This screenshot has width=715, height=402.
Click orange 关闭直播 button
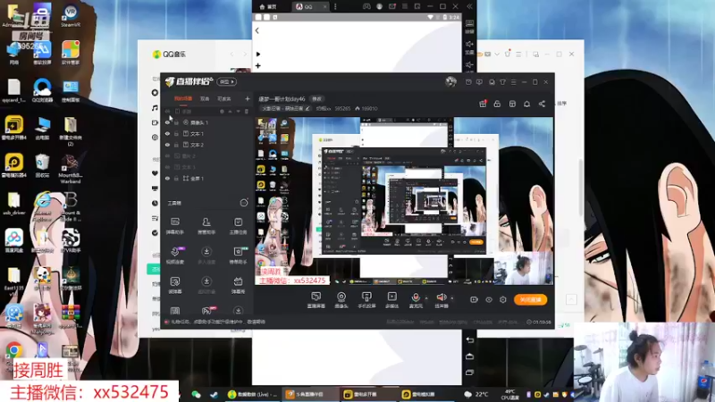530,300
